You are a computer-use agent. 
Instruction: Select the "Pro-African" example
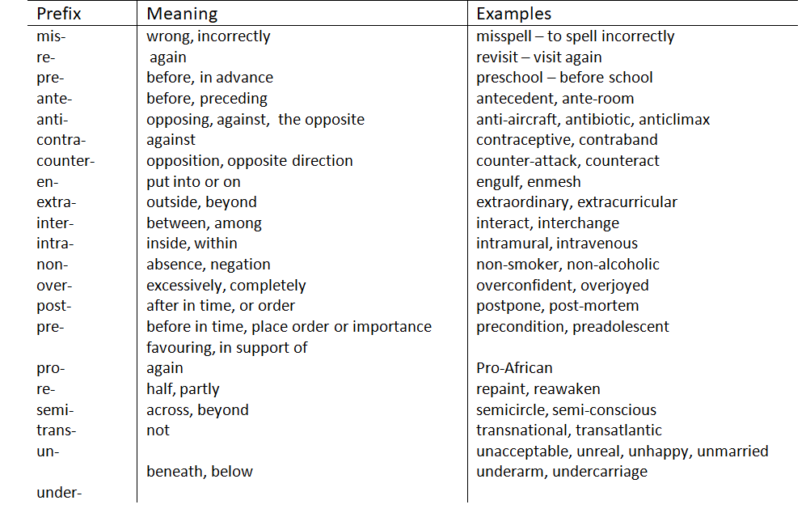tap(514, 368)
